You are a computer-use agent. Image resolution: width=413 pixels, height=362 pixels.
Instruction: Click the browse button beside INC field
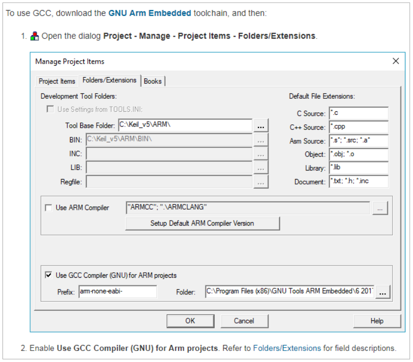[261, 153]
